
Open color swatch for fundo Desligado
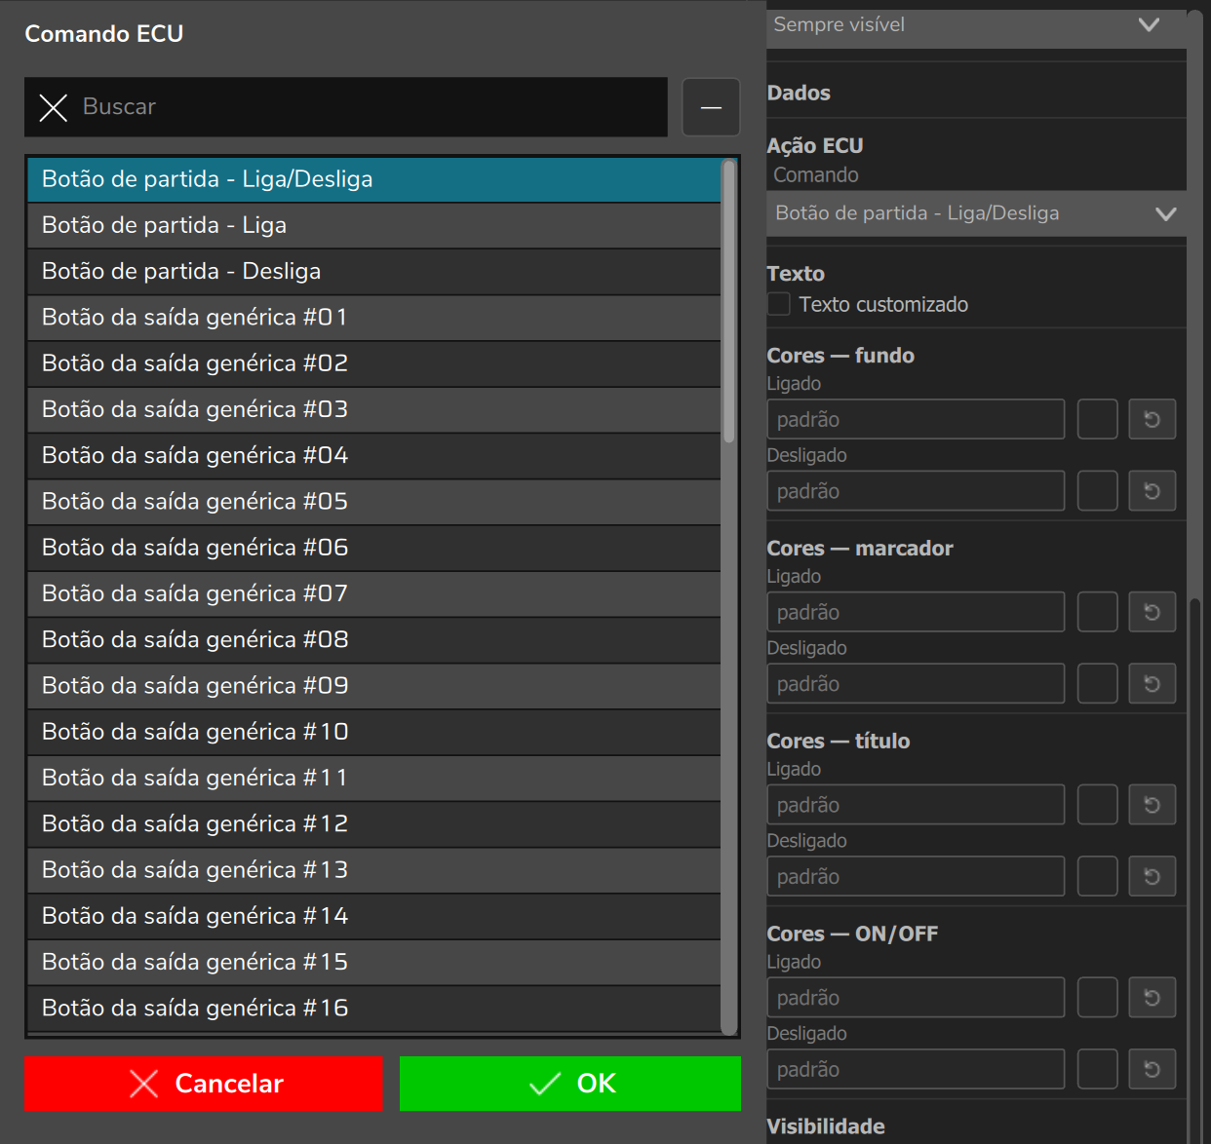pos(1097,491)
